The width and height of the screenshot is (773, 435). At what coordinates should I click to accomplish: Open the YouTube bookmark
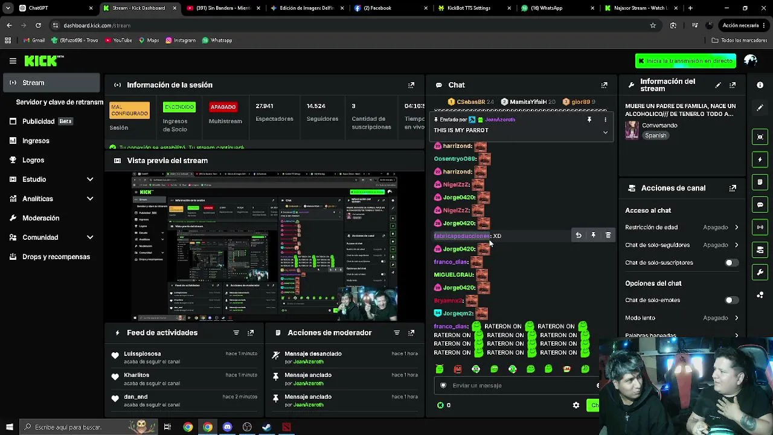[x=118, y=40]
